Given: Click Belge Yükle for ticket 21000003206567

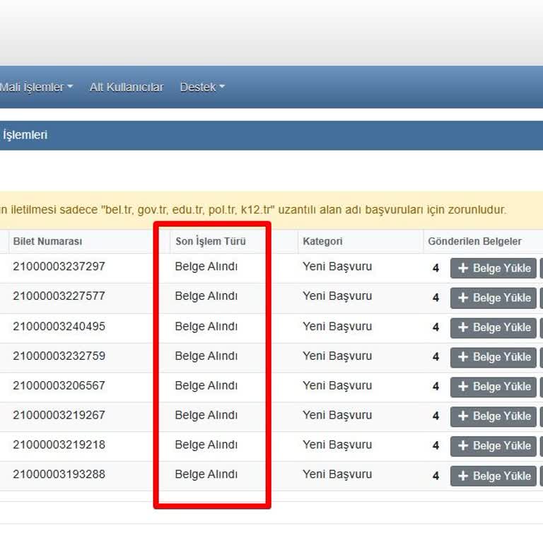Looking at the screenshot, I should 494,387.
